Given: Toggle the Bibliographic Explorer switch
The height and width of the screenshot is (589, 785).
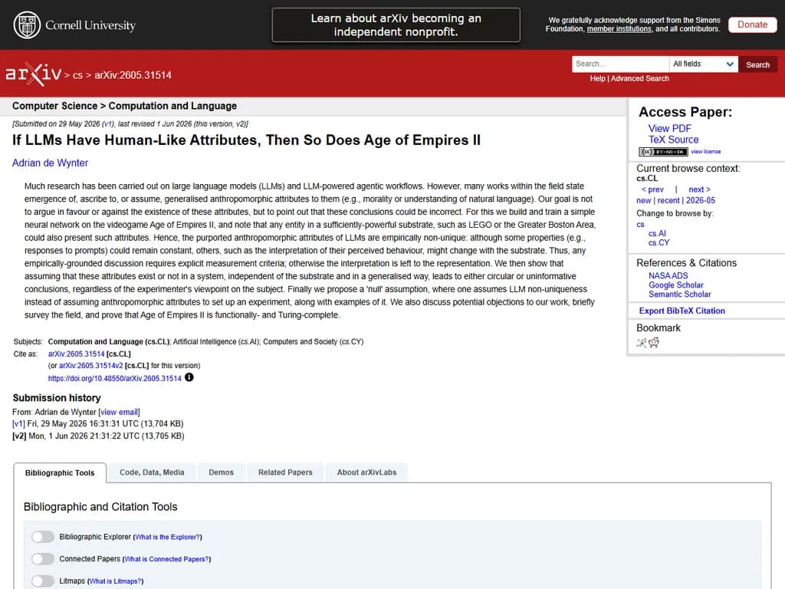Looking at the screenshot, I should (43, 537).
